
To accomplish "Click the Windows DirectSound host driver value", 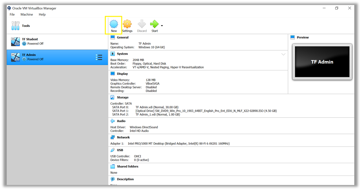I will coord(144,127).
